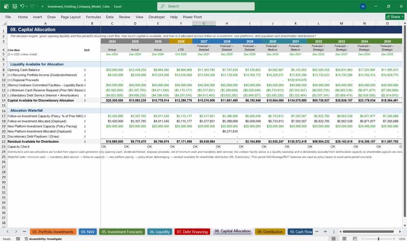Undo the last action
Image resolution: width=407 pixels, height=241 pixels.
click(22, 6)
